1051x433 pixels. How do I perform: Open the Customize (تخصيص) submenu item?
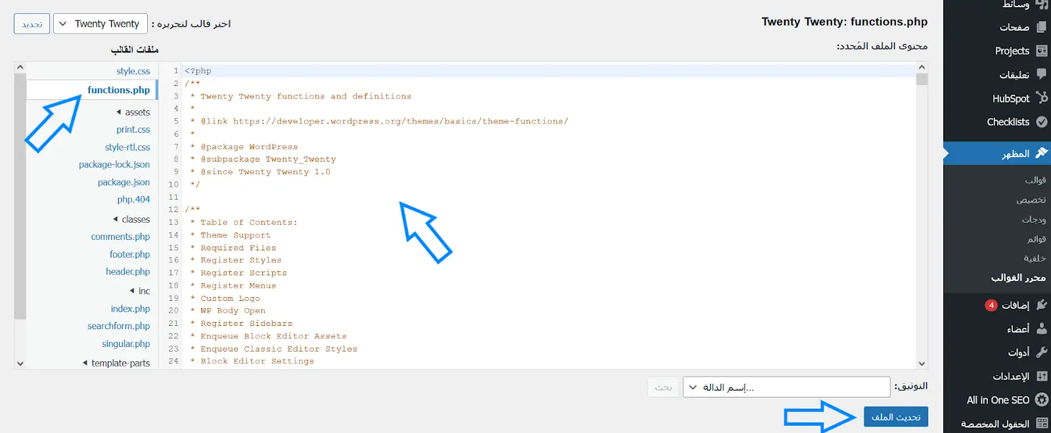[1031, 200]
